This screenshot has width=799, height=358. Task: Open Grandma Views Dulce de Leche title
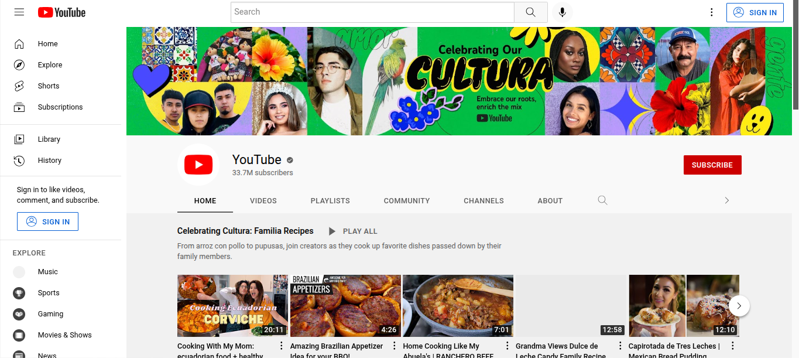(561, 350)
